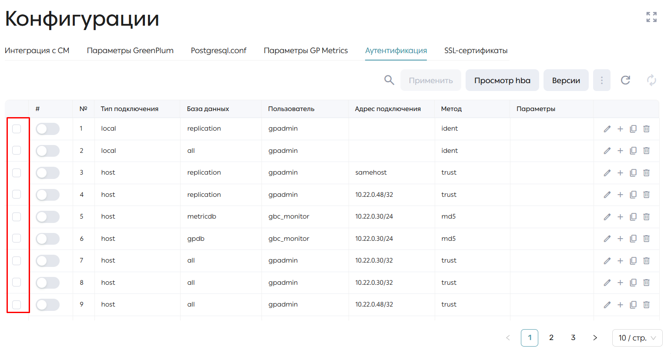Enable the toggle switch for row 2
Screen dimensions: 671x354
[x=47, y=151]
